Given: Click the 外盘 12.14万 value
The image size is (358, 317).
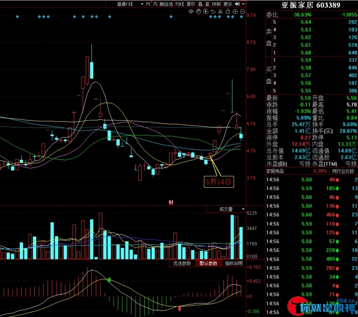Looking at the screenshot, I should coord(301,144).
